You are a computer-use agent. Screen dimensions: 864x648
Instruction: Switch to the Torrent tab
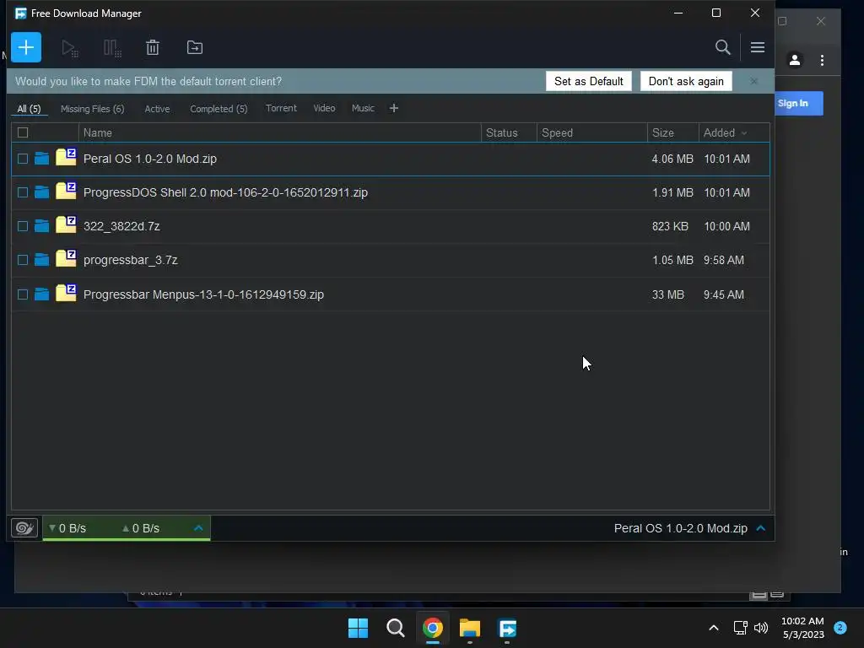[281, 108]
